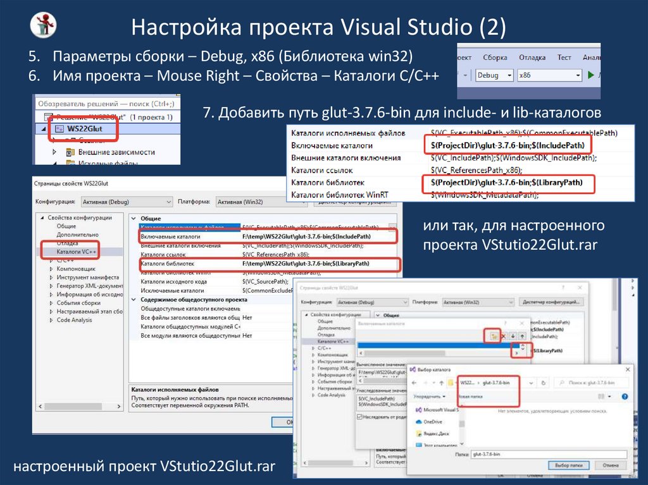The height and width of the screenshot is (485, 648).
Task: Expand Инструмент манифеста node in large dialog
Action: pos(51,277)
